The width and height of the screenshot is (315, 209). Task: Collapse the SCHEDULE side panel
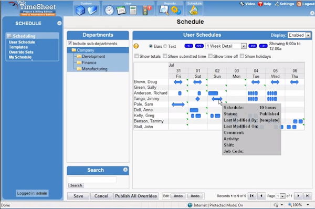tap(59, 23)
